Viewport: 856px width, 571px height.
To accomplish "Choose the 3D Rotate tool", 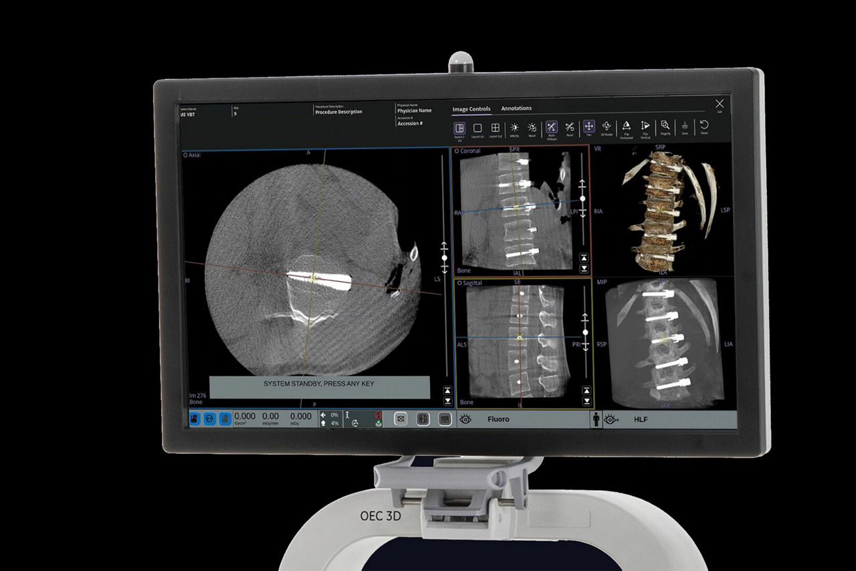I will tap(607, 126).
